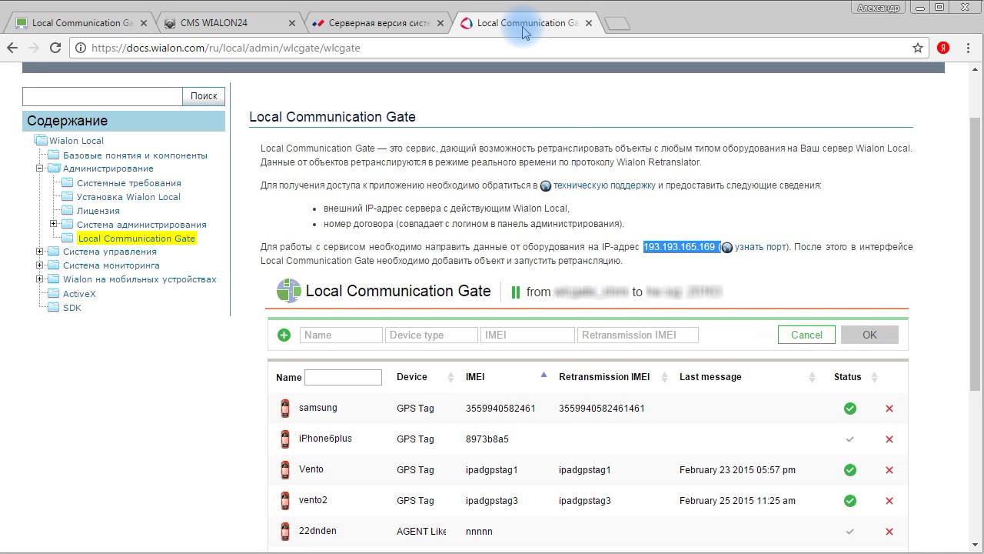The width and height of the screenshot is (984, 554).
Task: Expand Система мониторинга tree node
Action: (40, 265)
